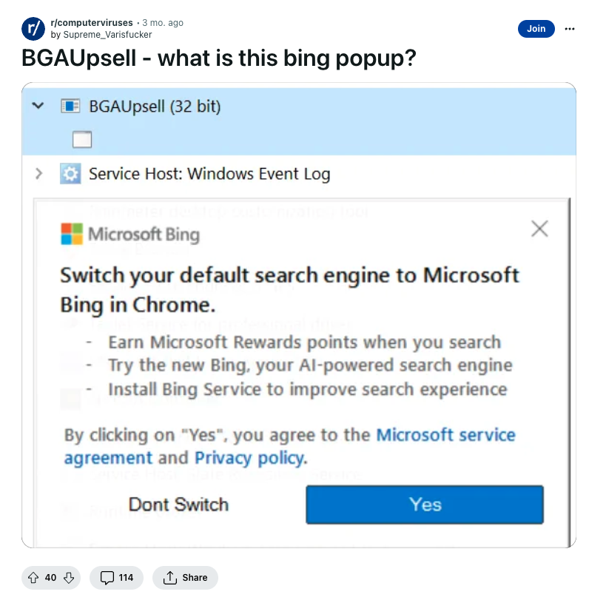589x600 pixels.
Task: Click the r/computerviruses subreddit avatar icon
Action: 33,29
